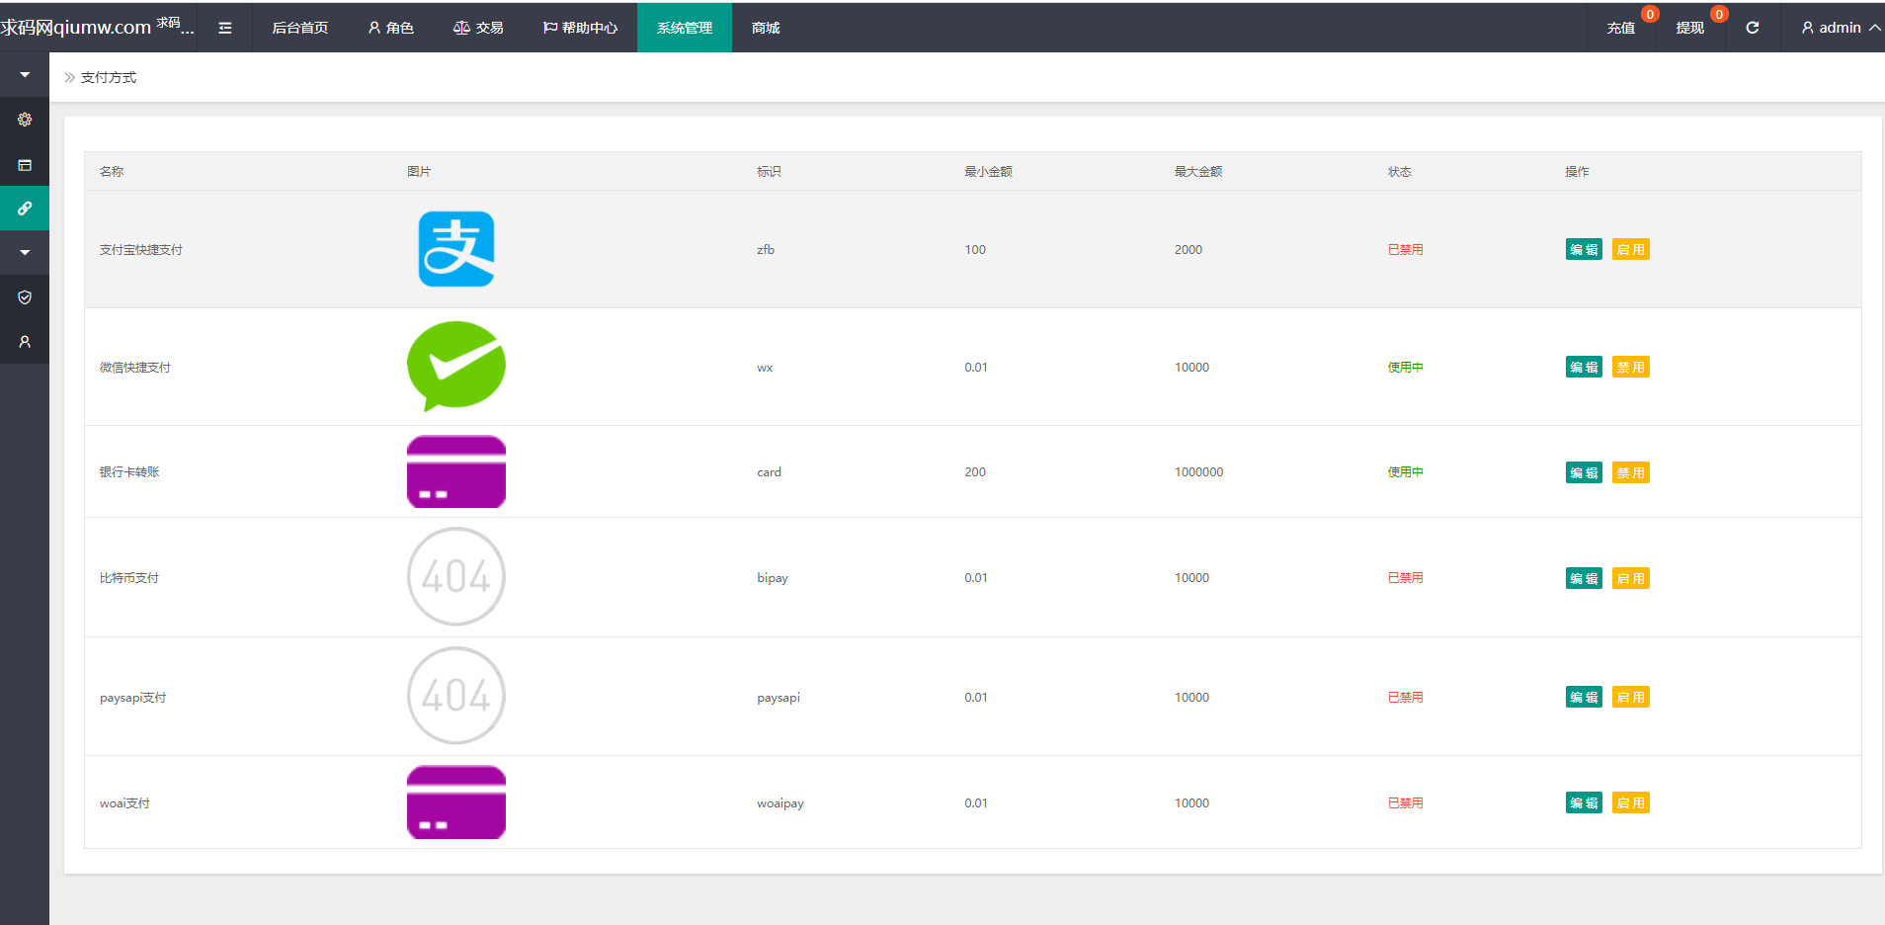The image size is (1885, 925).
Task: Expand the sidebar arrow above the shield icon
Action: pyautogui.click(x=25, y=253)
